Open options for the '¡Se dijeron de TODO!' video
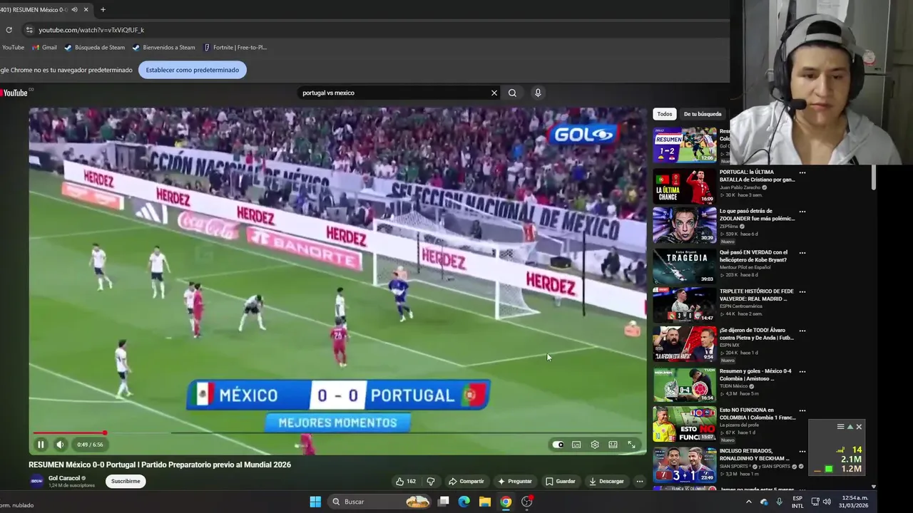Image resolution: width=913 pixels, height=513 pixels. pyautogui.click(x=802, y=331)
